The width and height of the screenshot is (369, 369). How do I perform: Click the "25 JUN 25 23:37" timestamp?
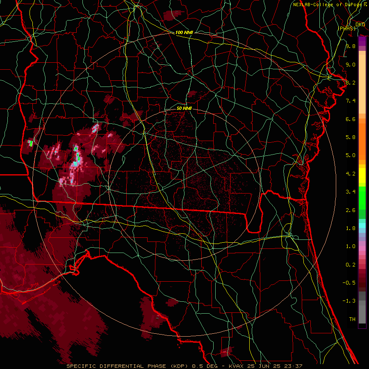coord(274,366)
